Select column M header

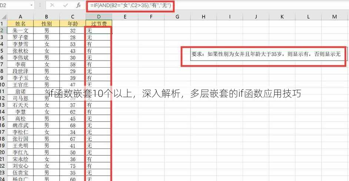[334, 17]
